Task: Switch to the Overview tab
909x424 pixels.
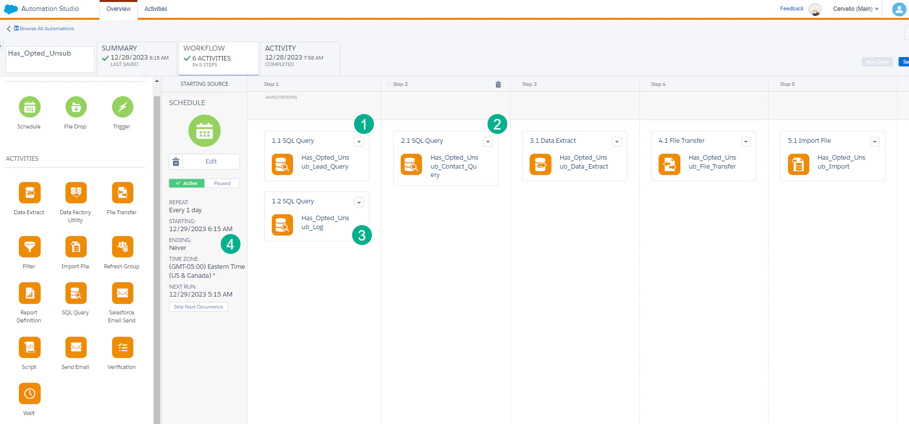Action: (119, 9)
